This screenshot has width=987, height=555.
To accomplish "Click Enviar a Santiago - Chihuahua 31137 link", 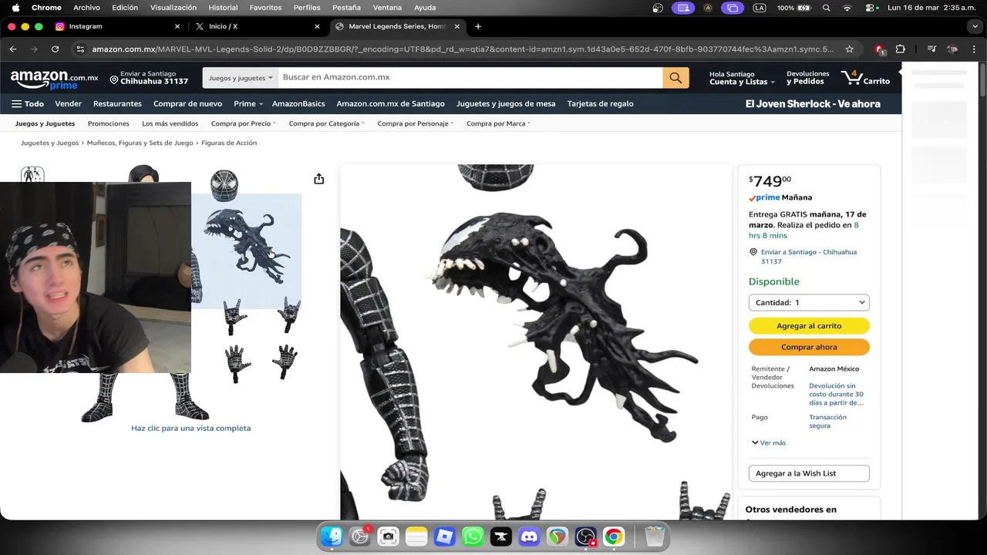I will coord(809,257).
